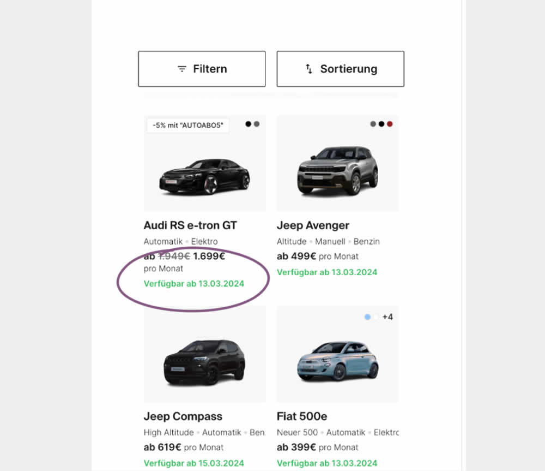Click the sort arrows icon
The width and height of the screenshot is (545, 471).
(x=309, y=69)
